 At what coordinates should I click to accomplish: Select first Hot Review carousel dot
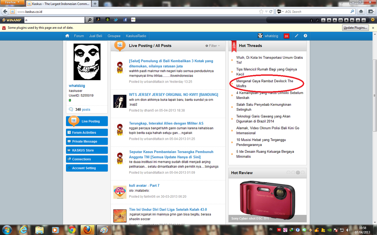pyautogui.click(x=289, y=173)
